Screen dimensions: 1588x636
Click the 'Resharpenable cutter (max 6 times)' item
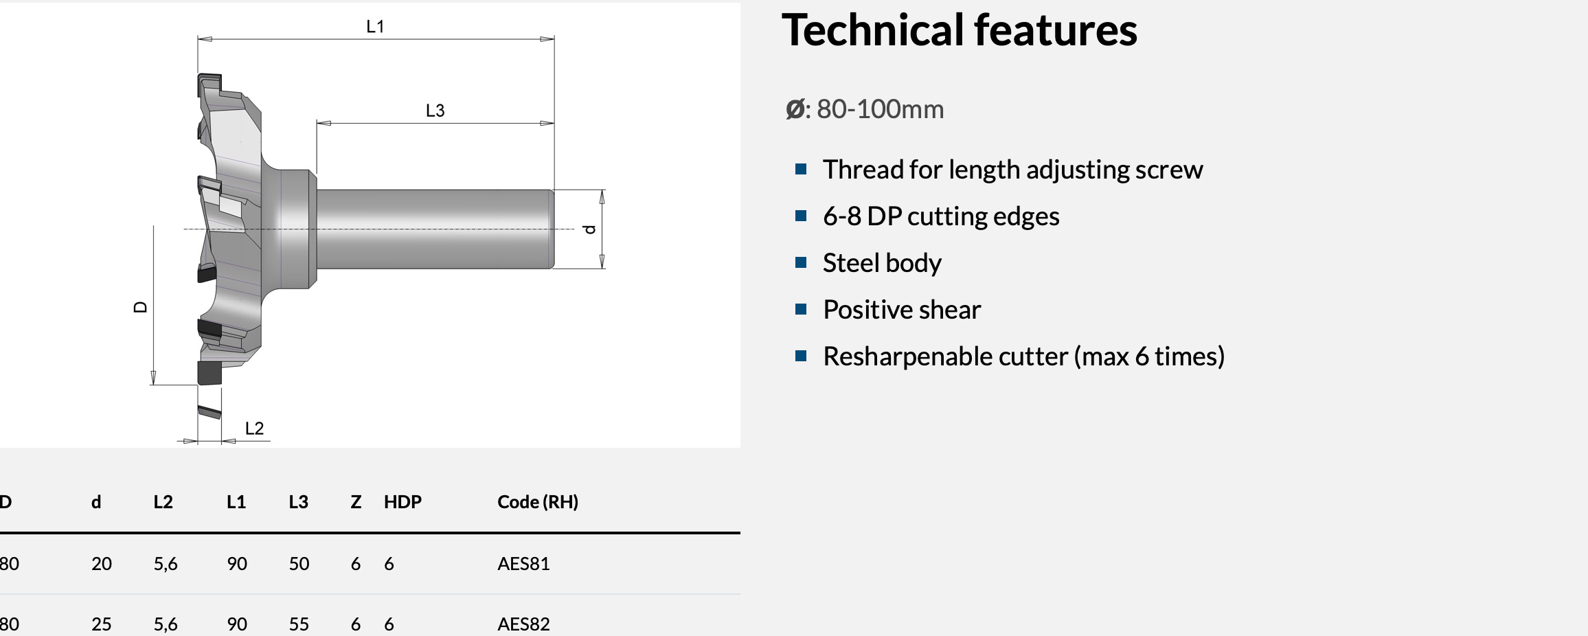pos(1023,356)
